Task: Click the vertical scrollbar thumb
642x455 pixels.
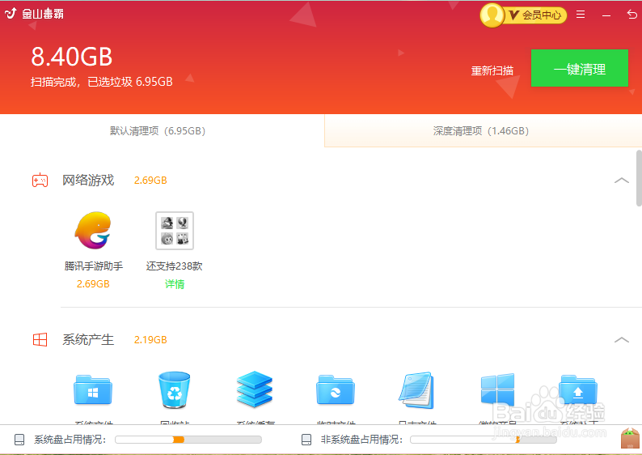Action: (639, 178)
